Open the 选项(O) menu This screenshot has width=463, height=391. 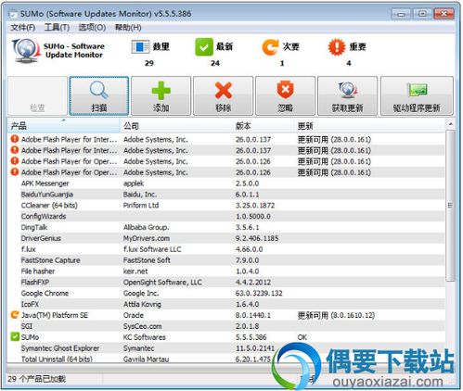pyautogui.click(x=92, y=28)
